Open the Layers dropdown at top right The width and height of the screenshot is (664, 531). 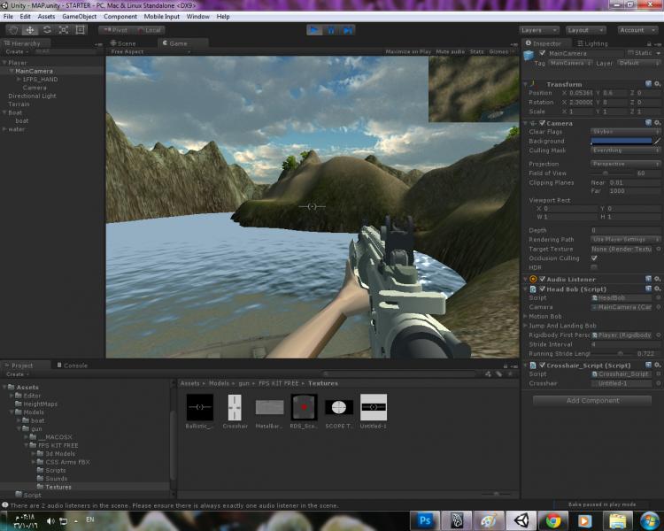(539, 30)
